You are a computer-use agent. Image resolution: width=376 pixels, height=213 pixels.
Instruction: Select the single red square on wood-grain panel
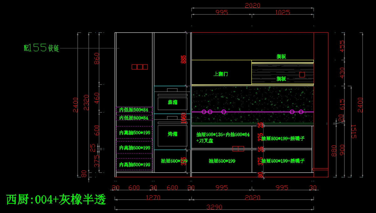tap(302, 74)
